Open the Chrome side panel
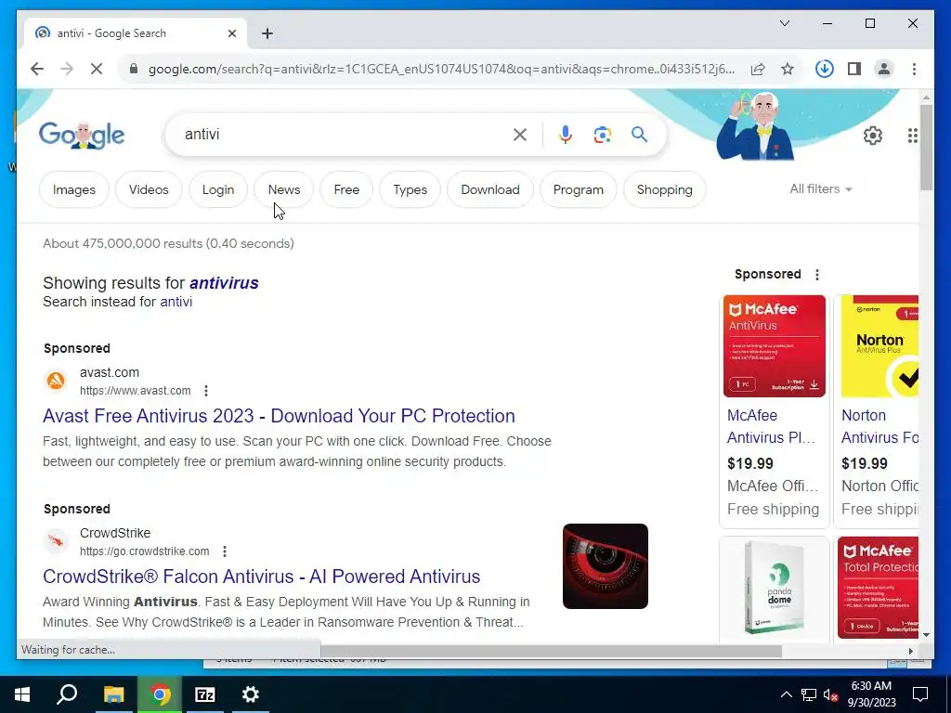Image resolution: width=951 pixels, height=713 pixels. [854, 69]
